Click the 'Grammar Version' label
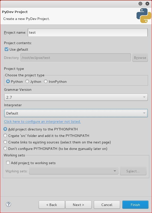 [18, 90]
